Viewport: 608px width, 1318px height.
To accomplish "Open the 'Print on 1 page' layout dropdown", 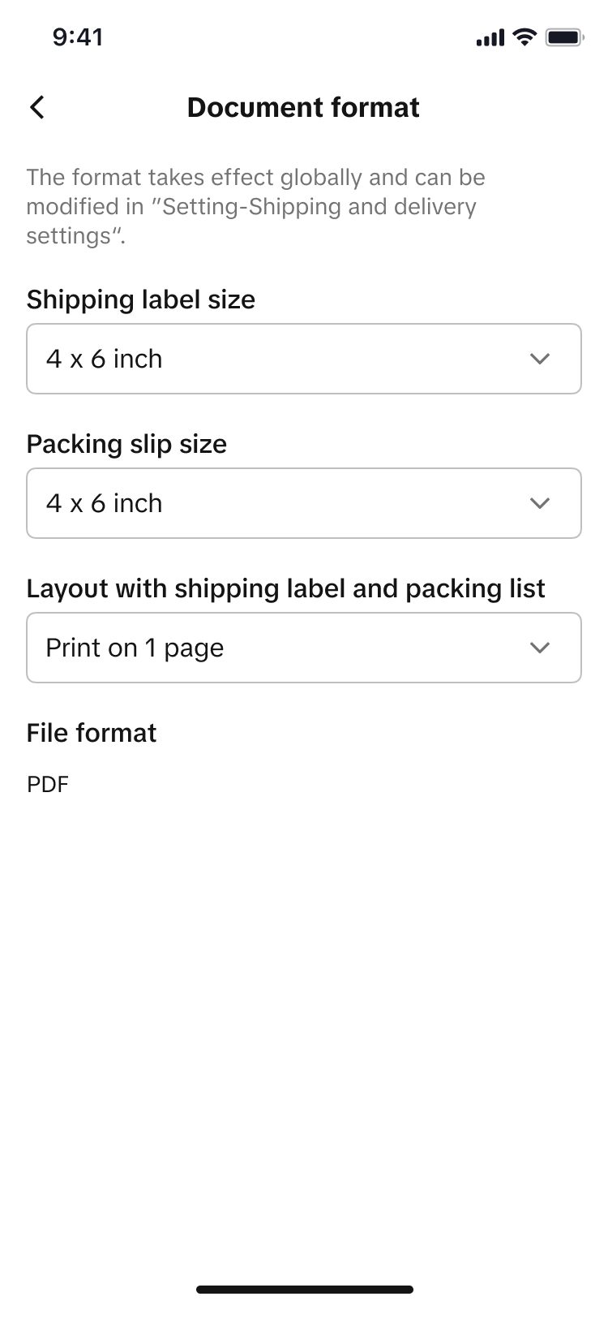I will [x=303, y=648].
